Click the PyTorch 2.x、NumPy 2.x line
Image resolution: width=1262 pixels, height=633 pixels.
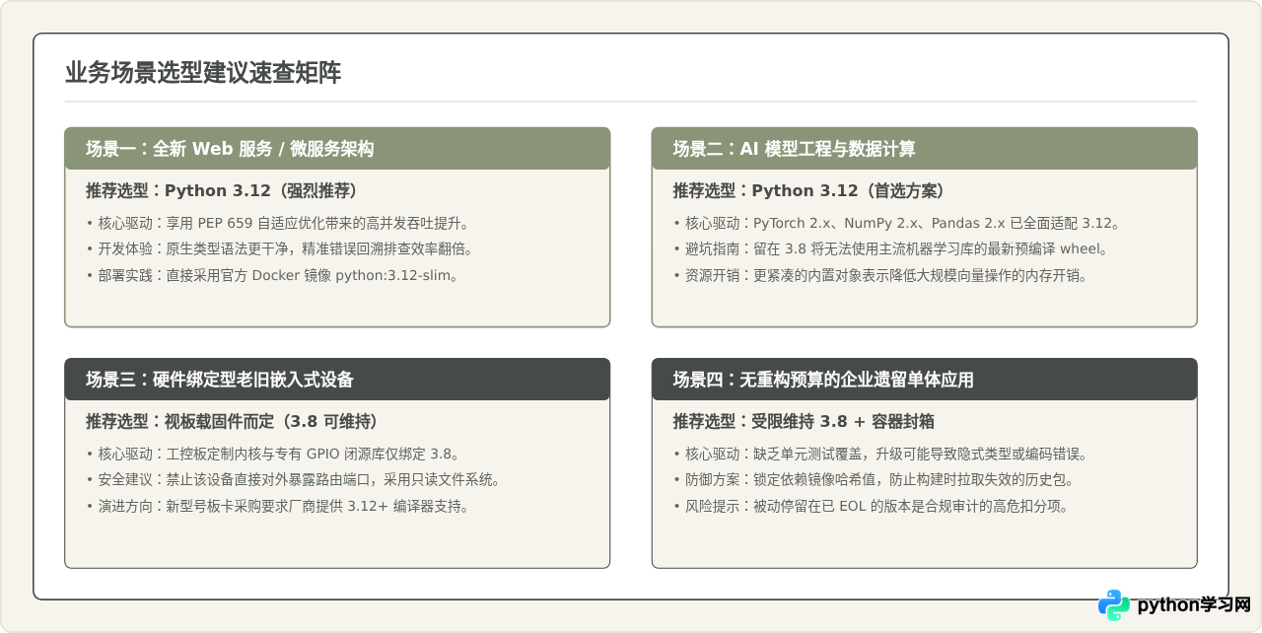coord(899,223)
